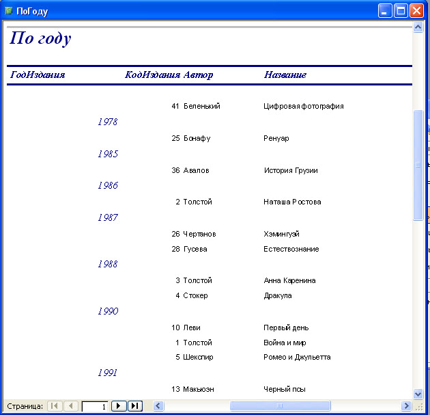Click author Макьюэн
430x415 pixels.
pyautogui.click(x=199, y=389)
